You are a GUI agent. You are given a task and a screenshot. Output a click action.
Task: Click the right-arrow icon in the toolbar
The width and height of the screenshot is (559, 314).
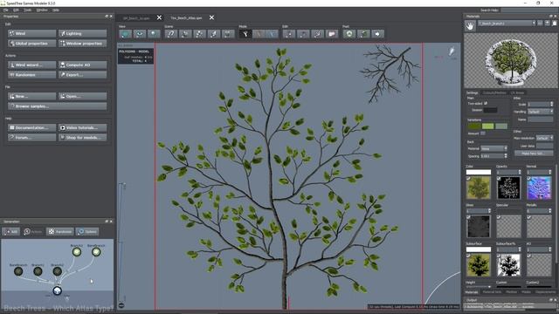click(378, 34)
